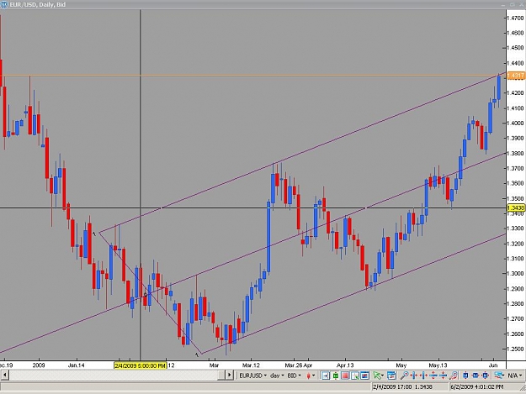
Task: Click the lines/indicator toolbar icon
Action: click(x=498, y=376)
